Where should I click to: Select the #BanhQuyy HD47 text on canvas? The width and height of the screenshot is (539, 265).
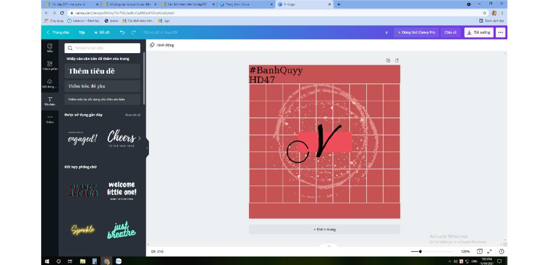click(276, 75)
